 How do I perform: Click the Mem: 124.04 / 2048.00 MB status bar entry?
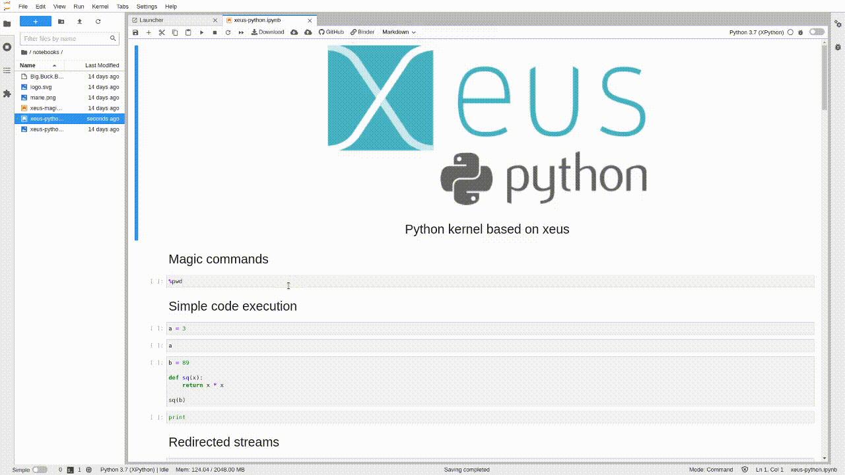[210, 470]
